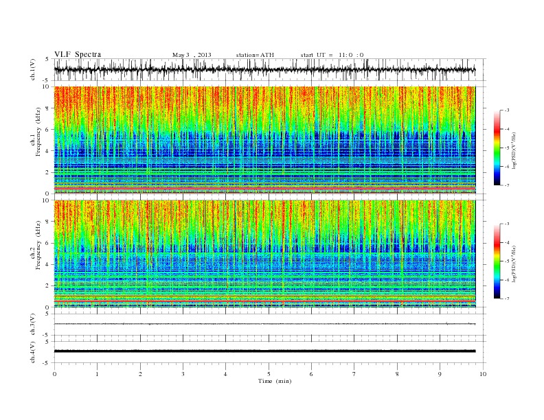This screenshot has height=420, width=544.
Task: Click the ch.3 voltage trace panel
Action: tap(270, 325)
